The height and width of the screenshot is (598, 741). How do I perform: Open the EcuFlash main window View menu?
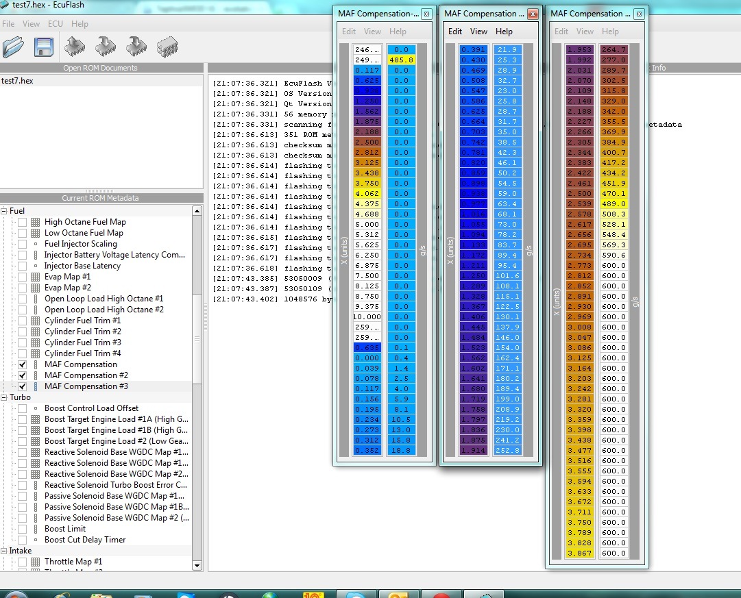point(32,23)
